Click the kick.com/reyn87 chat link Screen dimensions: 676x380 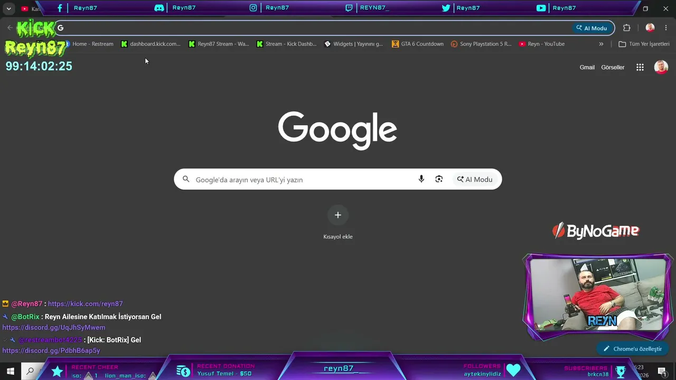[86, 304]
